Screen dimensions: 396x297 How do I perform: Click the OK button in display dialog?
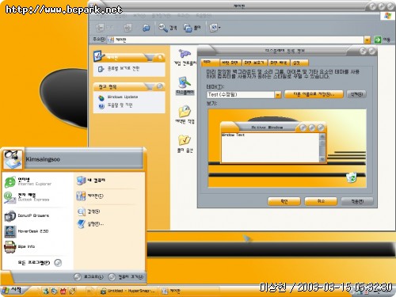284,201
